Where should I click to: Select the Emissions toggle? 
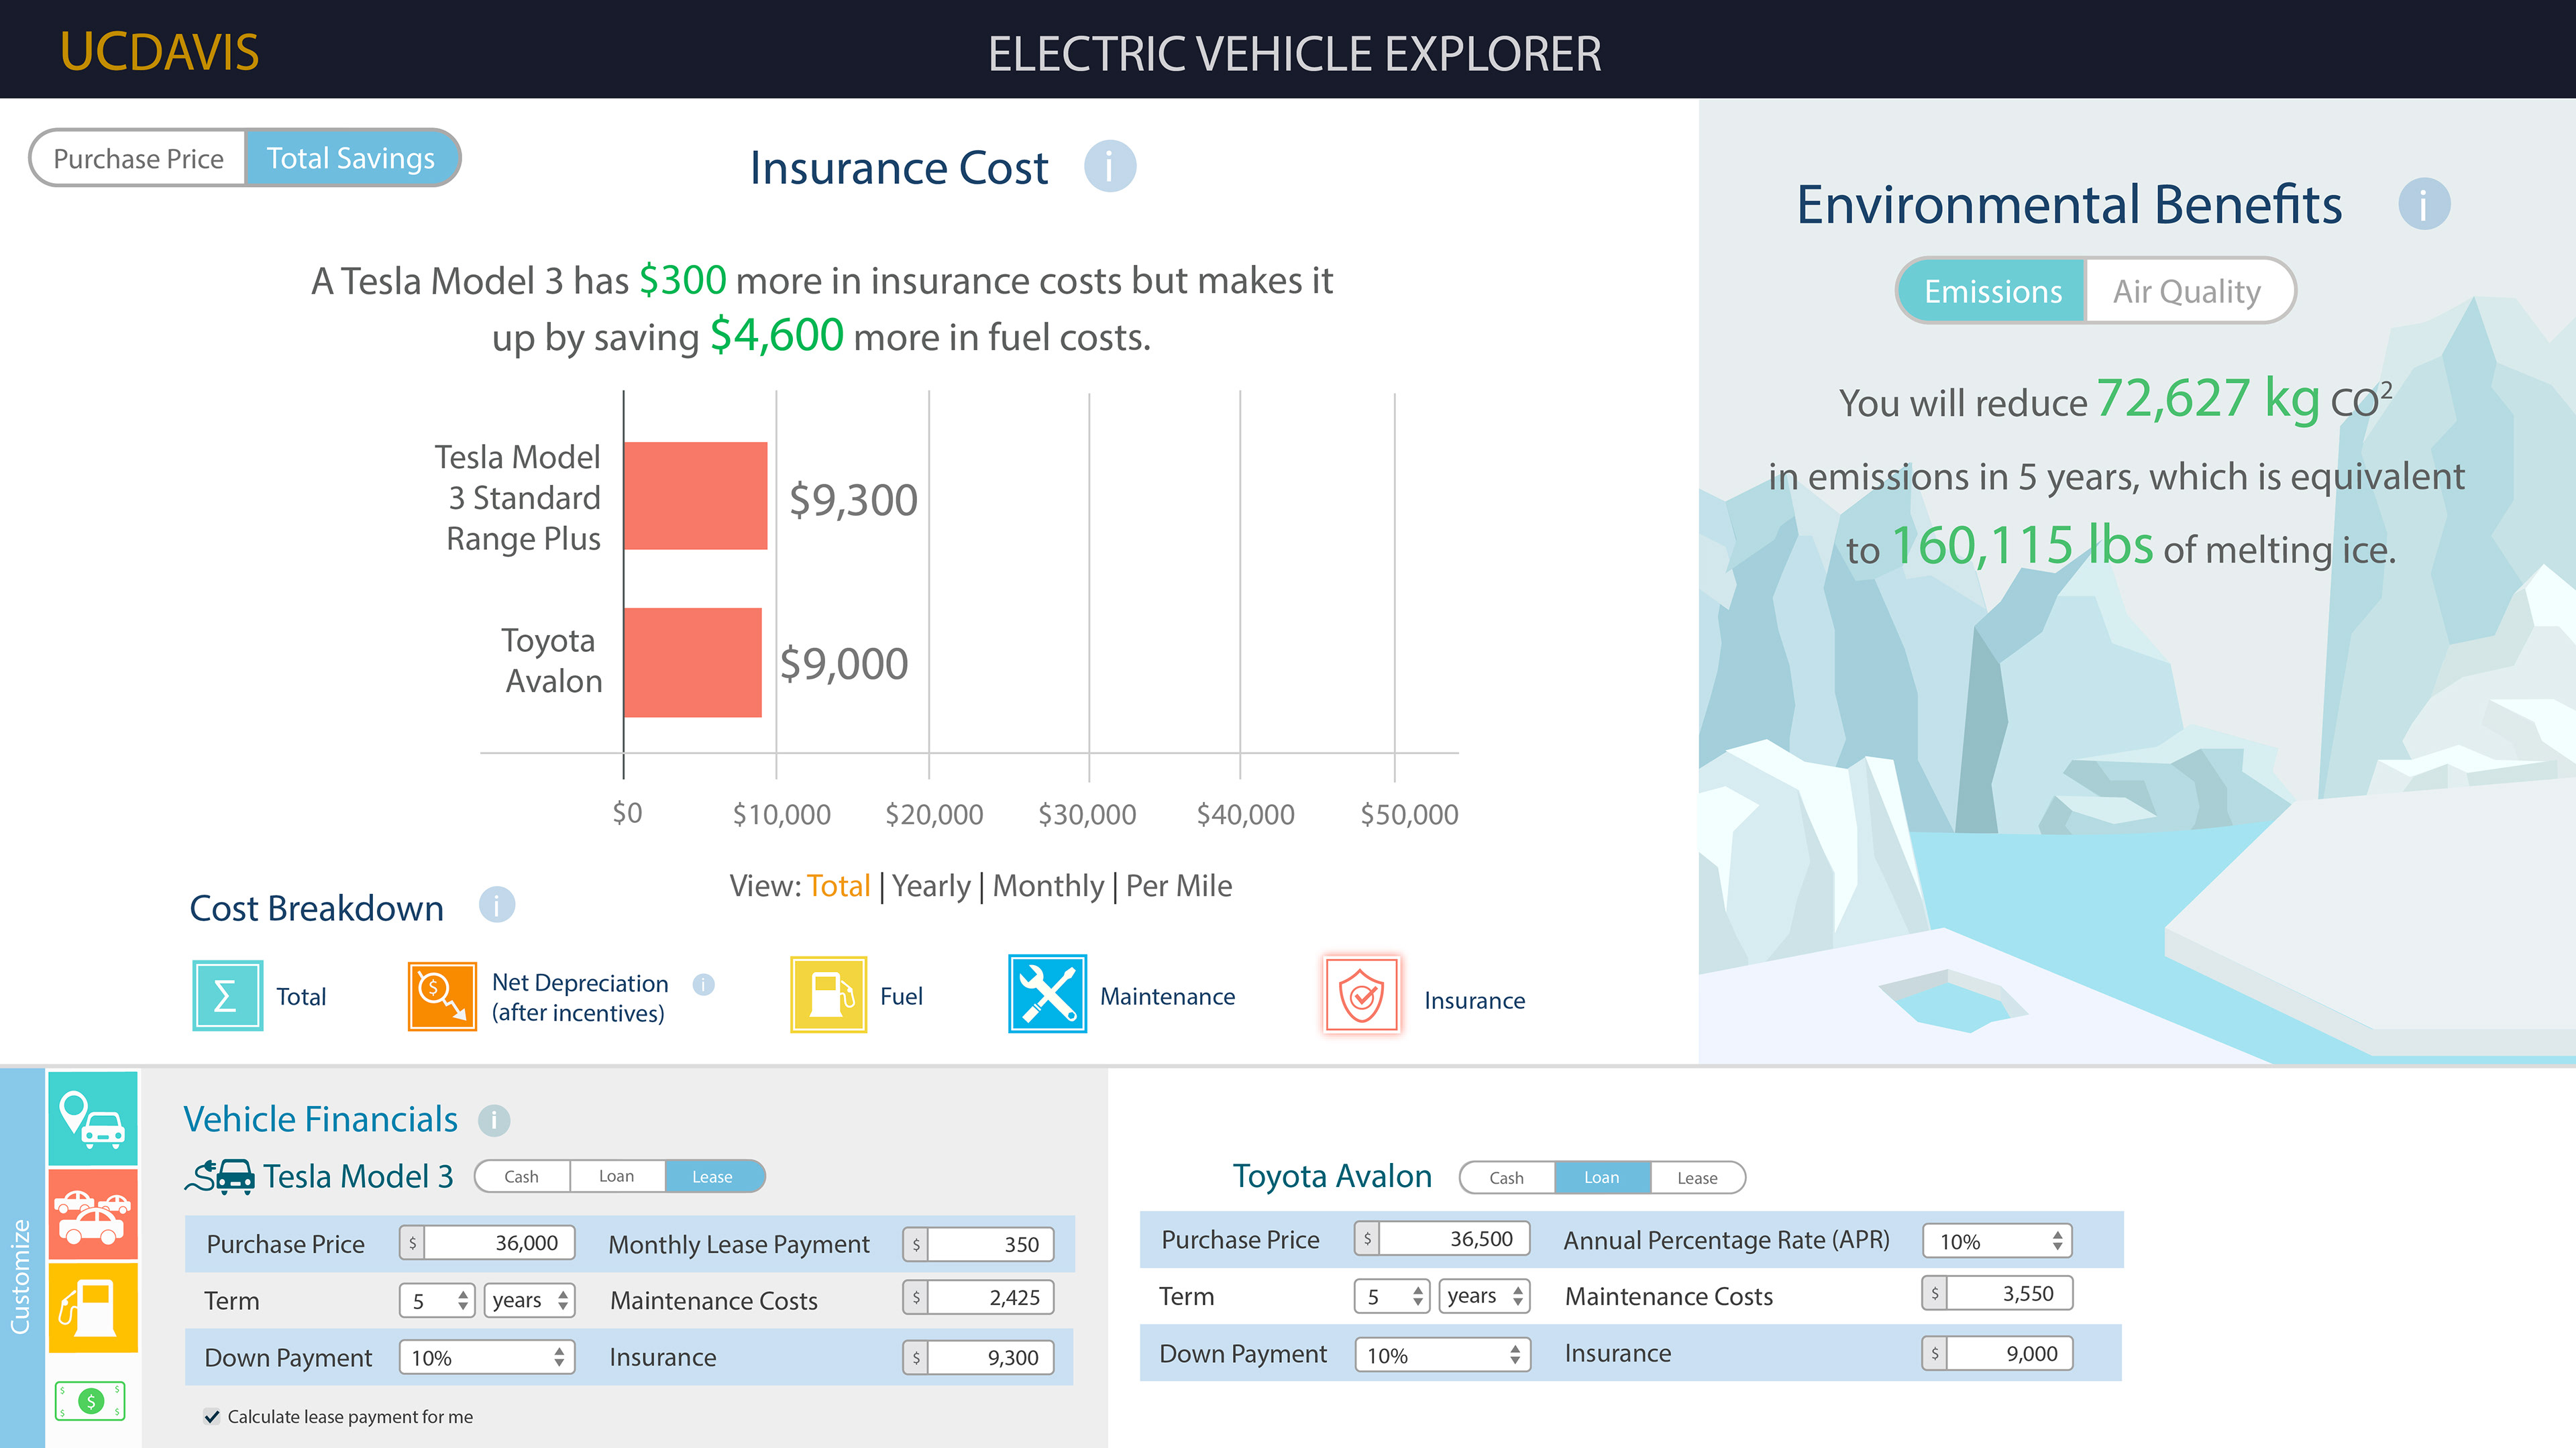click(1992, 291)
